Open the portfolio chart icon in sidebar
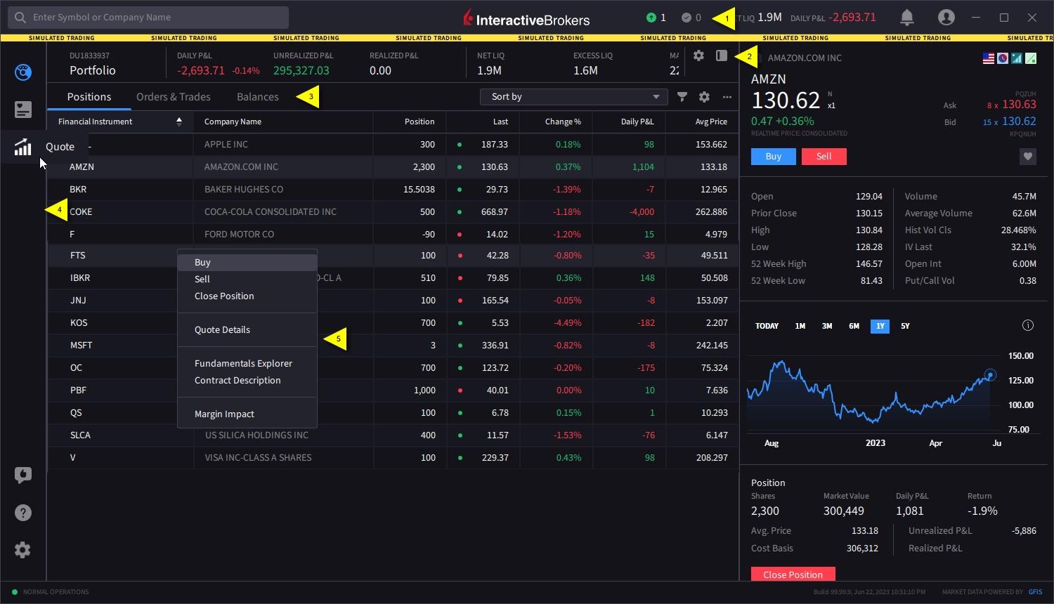Image resolution: width=1054 pixels, height=604 pixels. tap(23, 147)
